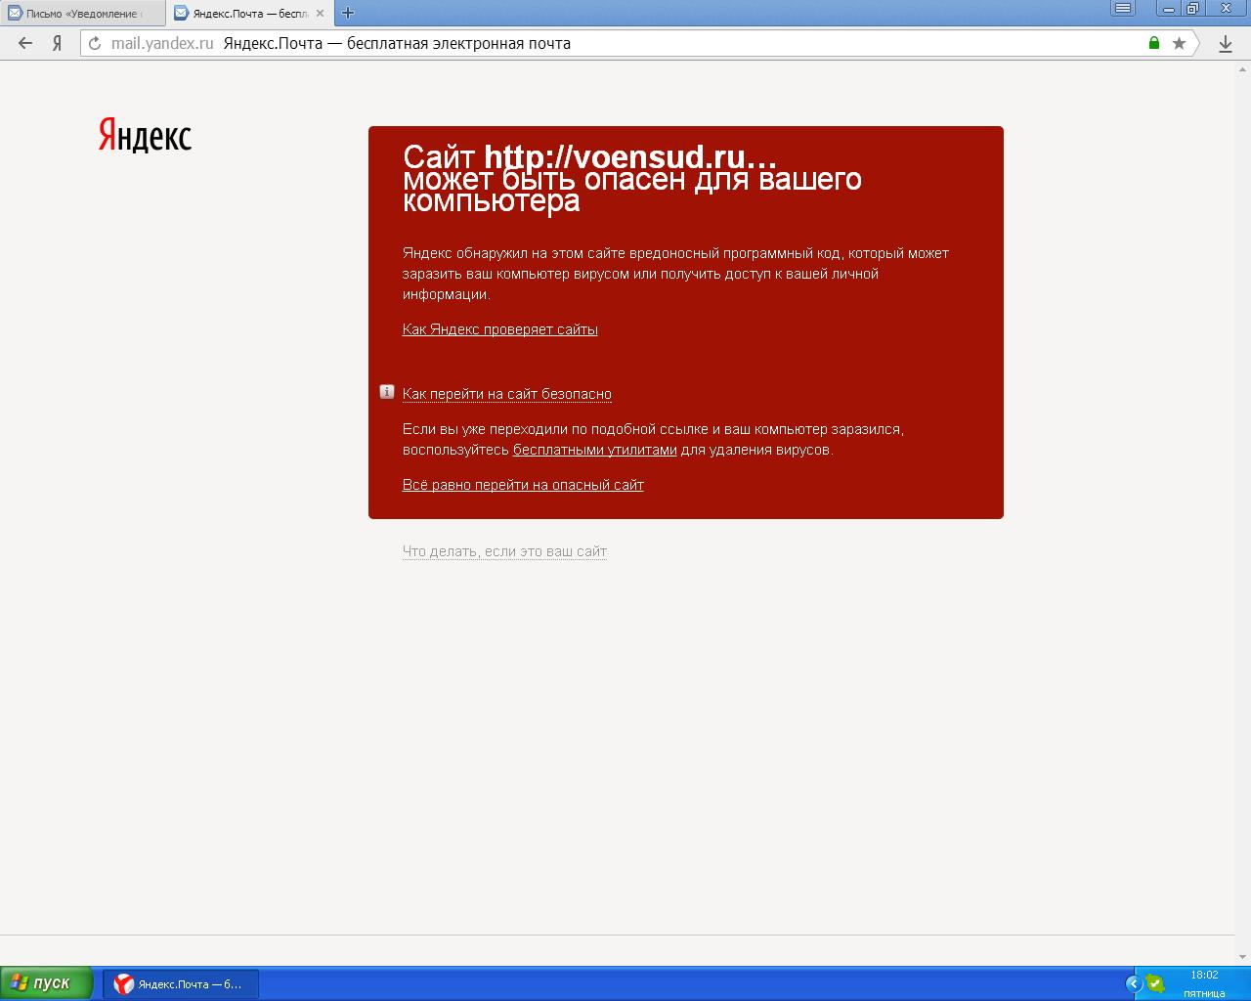The height and width of the screenshot is (1001, 1251).
Task: Open the browser menu button in the title bar
Action: (x=1123, y=9)
